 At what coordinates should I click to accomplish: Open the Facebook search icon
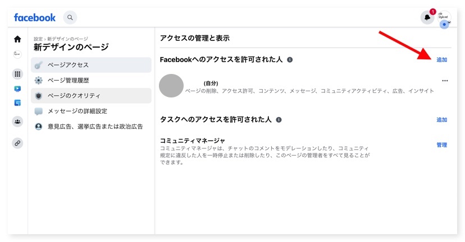70,17
